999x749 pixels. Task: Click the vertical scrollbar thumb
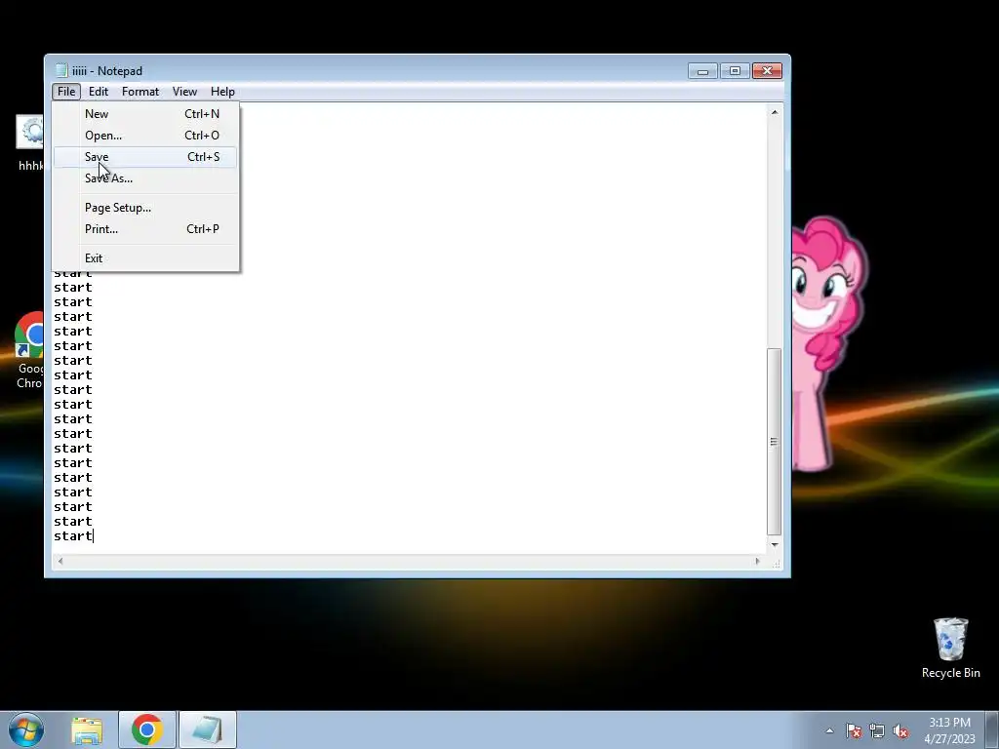tap(774, 442)
